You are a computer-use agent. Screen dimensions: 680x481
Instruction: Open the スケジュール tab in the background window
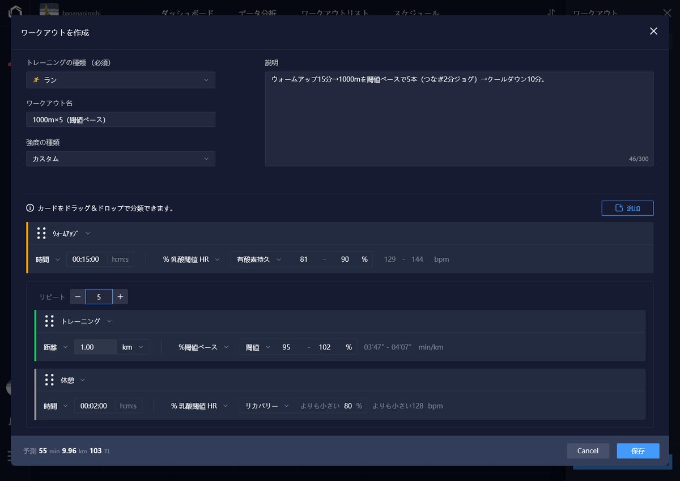point(416,13)
